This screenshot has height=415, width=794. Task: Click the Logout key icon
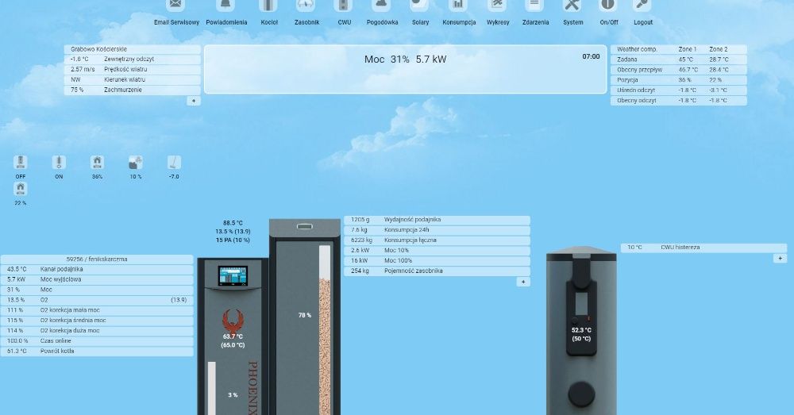642,5
